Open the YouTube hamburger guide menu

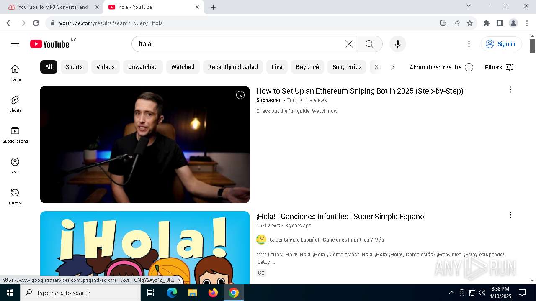point(15,44)
